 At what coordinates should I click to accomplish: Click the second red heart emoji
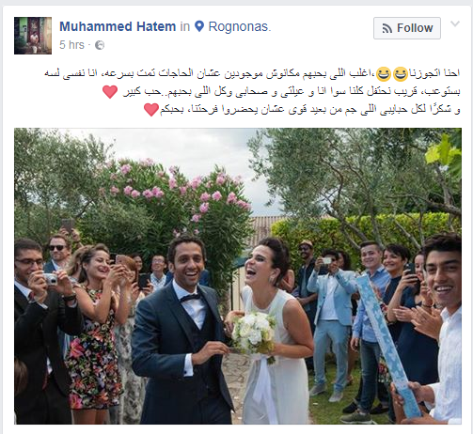point(151,110)
